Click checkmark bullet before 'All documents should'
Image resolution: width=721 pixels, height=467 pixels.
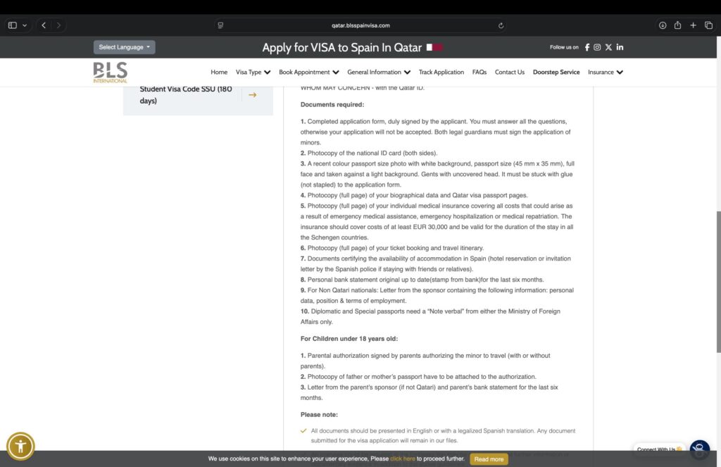303,431
